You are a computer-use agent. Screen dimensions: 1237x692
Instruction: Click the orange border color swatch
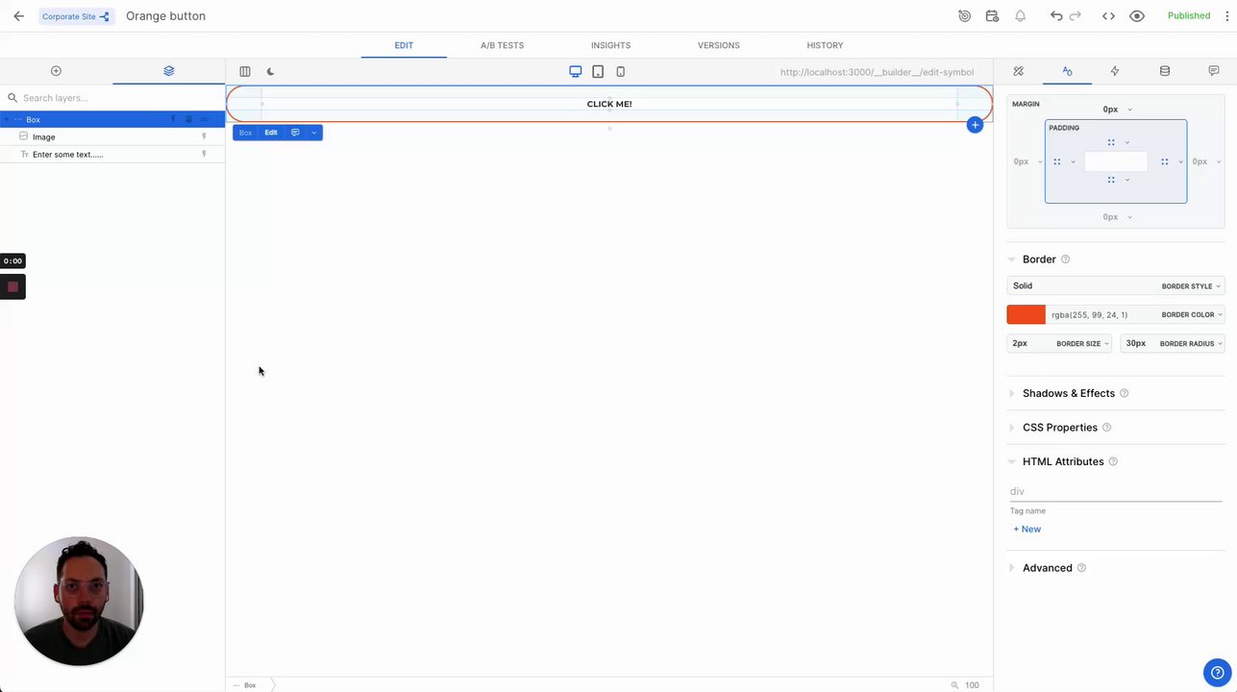[x=1026, y=314]
